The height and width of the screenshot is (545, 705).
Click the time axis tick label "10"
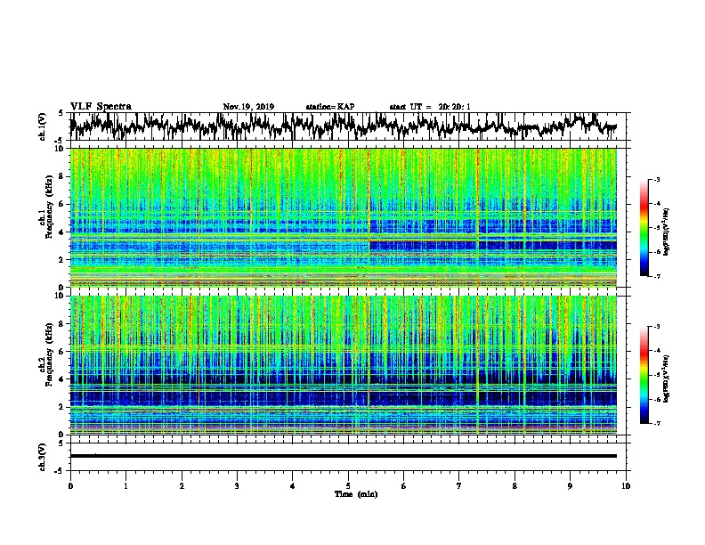click(x=626, y=486)
